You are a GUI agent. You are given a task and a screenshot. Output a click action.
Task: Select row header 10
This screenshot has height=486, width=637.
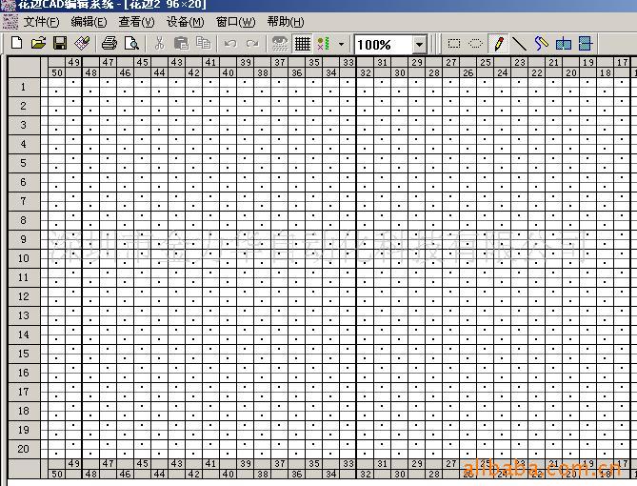coord(24,258)
